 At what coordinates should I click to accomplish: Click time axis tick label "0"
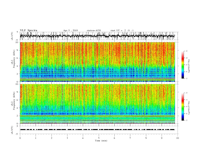(x=20, y=138)
